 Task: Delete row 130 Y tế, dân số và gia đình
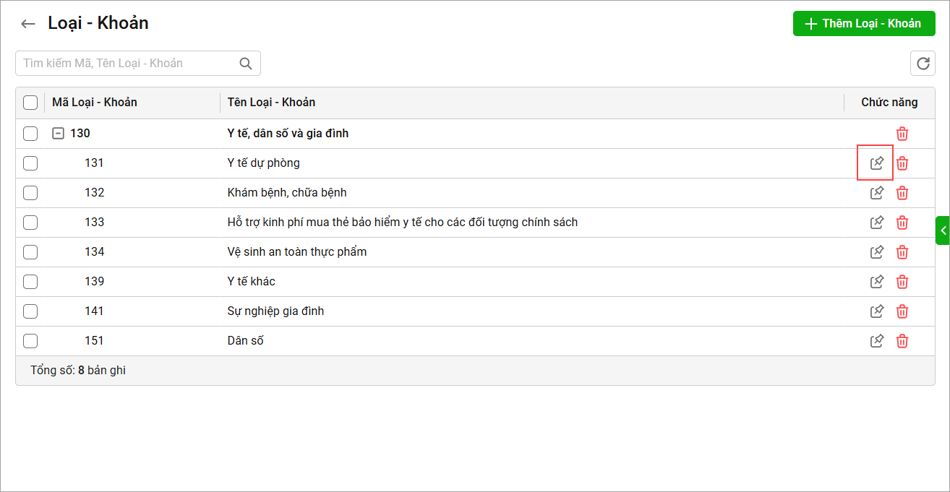pyautogui.click(x=902, y=134)
